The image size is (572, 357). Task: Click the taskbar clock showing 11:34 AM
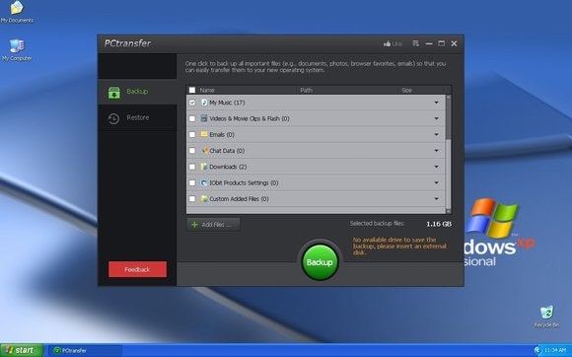(x=555, y=350)
